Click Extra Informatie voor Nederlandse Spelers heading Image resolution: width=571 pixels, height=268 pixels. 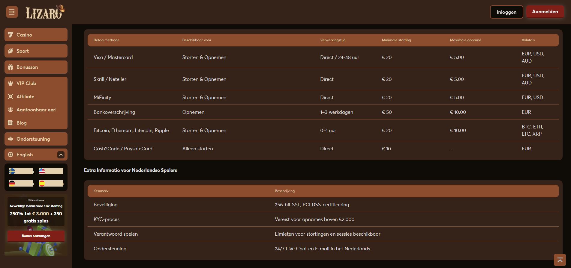(131, 170)
